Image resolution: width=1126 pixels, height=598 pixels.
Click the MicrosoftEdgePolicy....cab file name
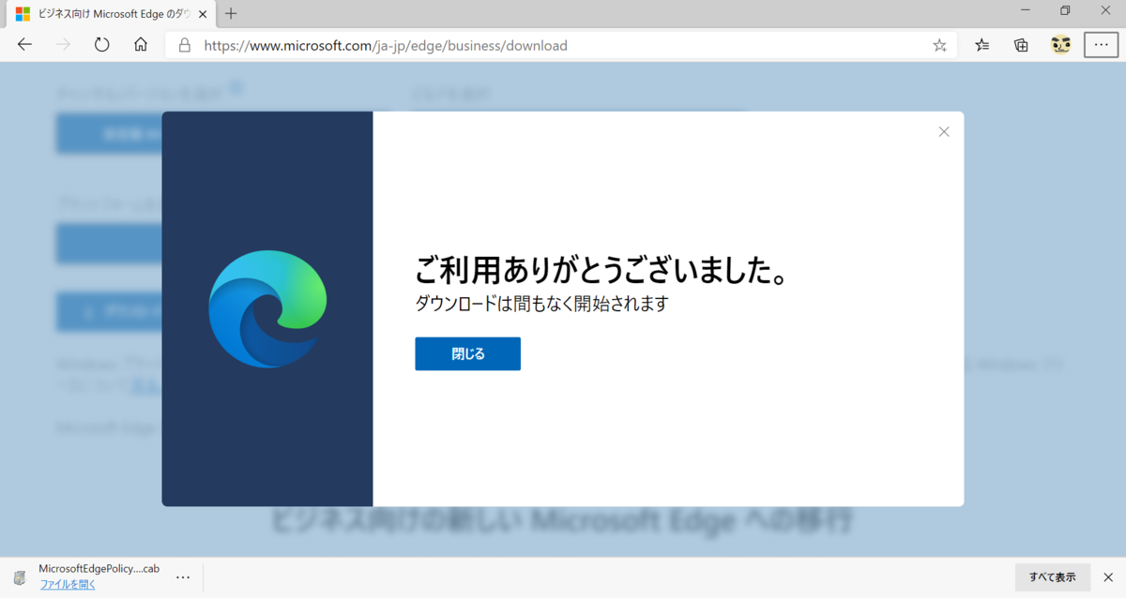(x=99, y=569)
